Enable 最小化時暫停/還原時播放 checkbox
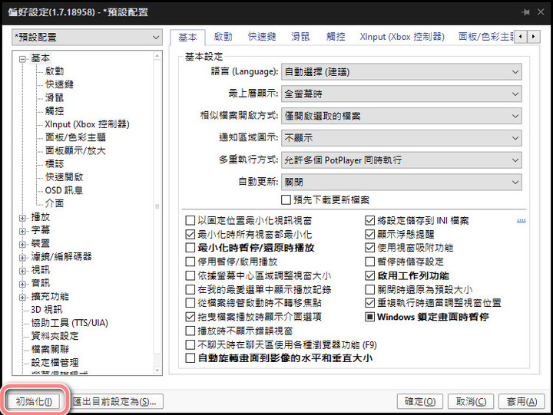This screenshot has height=415, width=553. click(190, 248)
